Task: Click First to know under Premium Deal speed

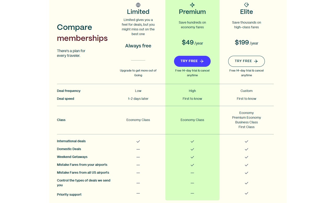Action: [192, 98]
